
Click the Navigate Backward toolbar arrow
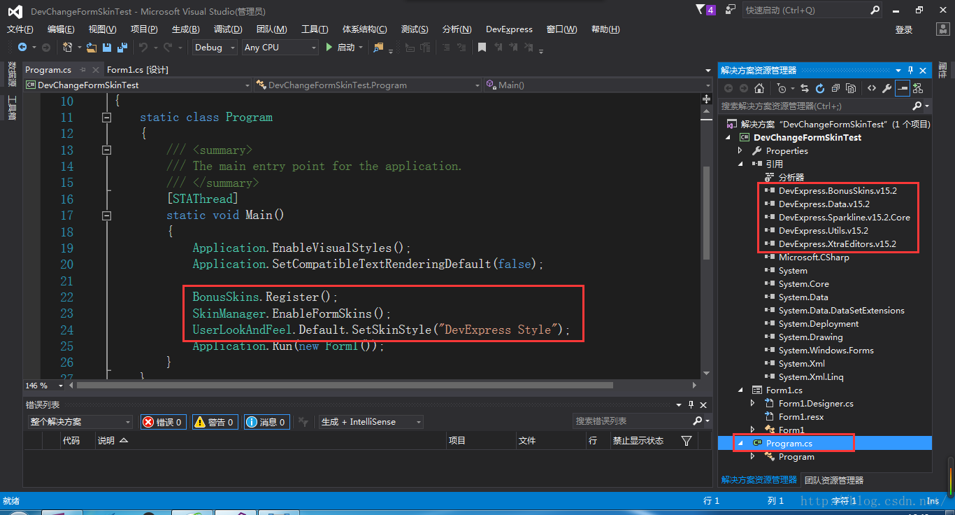22,47
